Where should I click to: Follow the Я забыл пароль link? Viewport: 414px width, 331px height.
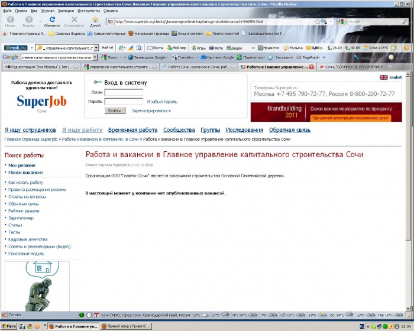pos(161,102)
